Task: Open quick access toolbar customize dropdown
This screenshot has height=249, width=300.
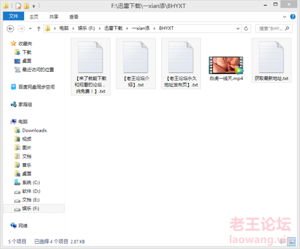Action: pos(34,7)
